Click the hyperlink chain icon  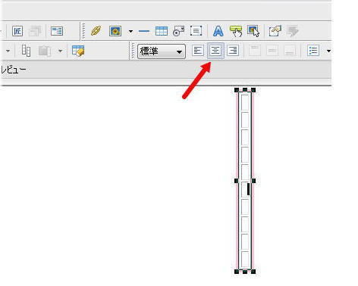point(96,31)
